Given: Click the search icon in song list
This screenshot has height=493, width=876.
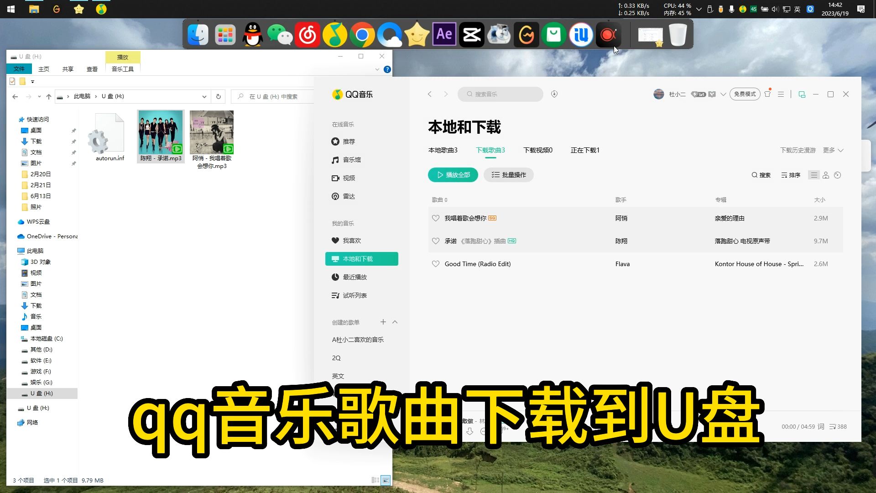Looking at the screenshot, I should [x=761, y=175].
